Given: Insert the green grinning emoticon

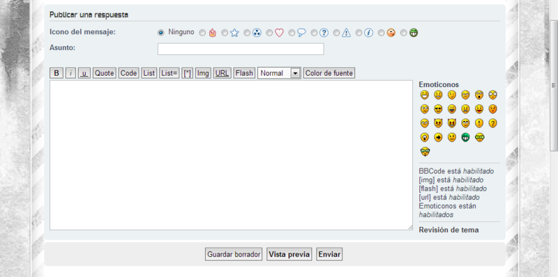Looking at the screenshot, I should click(x=465, y=137).
